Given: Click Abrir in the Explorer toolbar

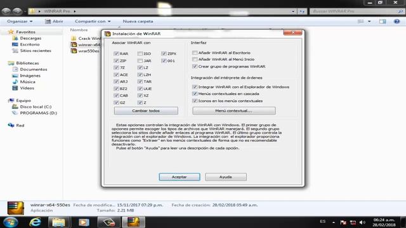Looking at the screenshot, I should click(x=54, y=21).
